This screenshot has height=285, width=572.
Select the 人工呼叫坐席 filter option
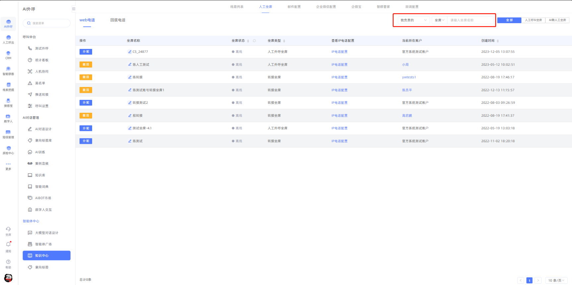point(533,20)
